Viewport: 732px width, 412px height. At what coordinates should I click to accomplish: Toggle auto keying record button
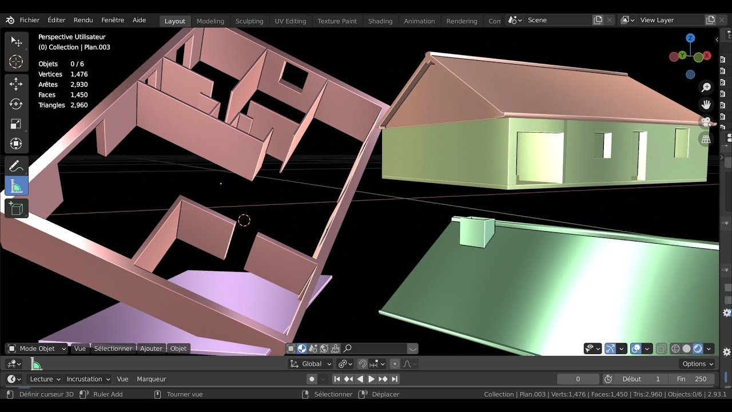312,379
